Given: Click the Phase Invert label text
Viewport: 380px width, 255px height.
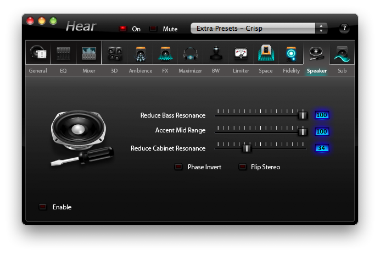Looking at the screenshot, I should (204, 167).
